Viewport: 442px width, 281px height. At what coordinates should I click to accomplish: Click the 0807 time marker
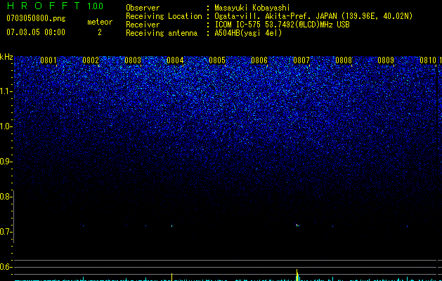(x=301, y=60)
